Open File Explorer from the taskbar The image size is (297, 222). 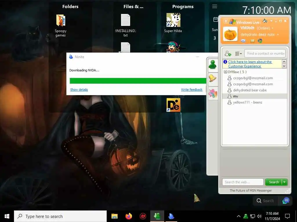pyautogui.click(x=114, y=216)
